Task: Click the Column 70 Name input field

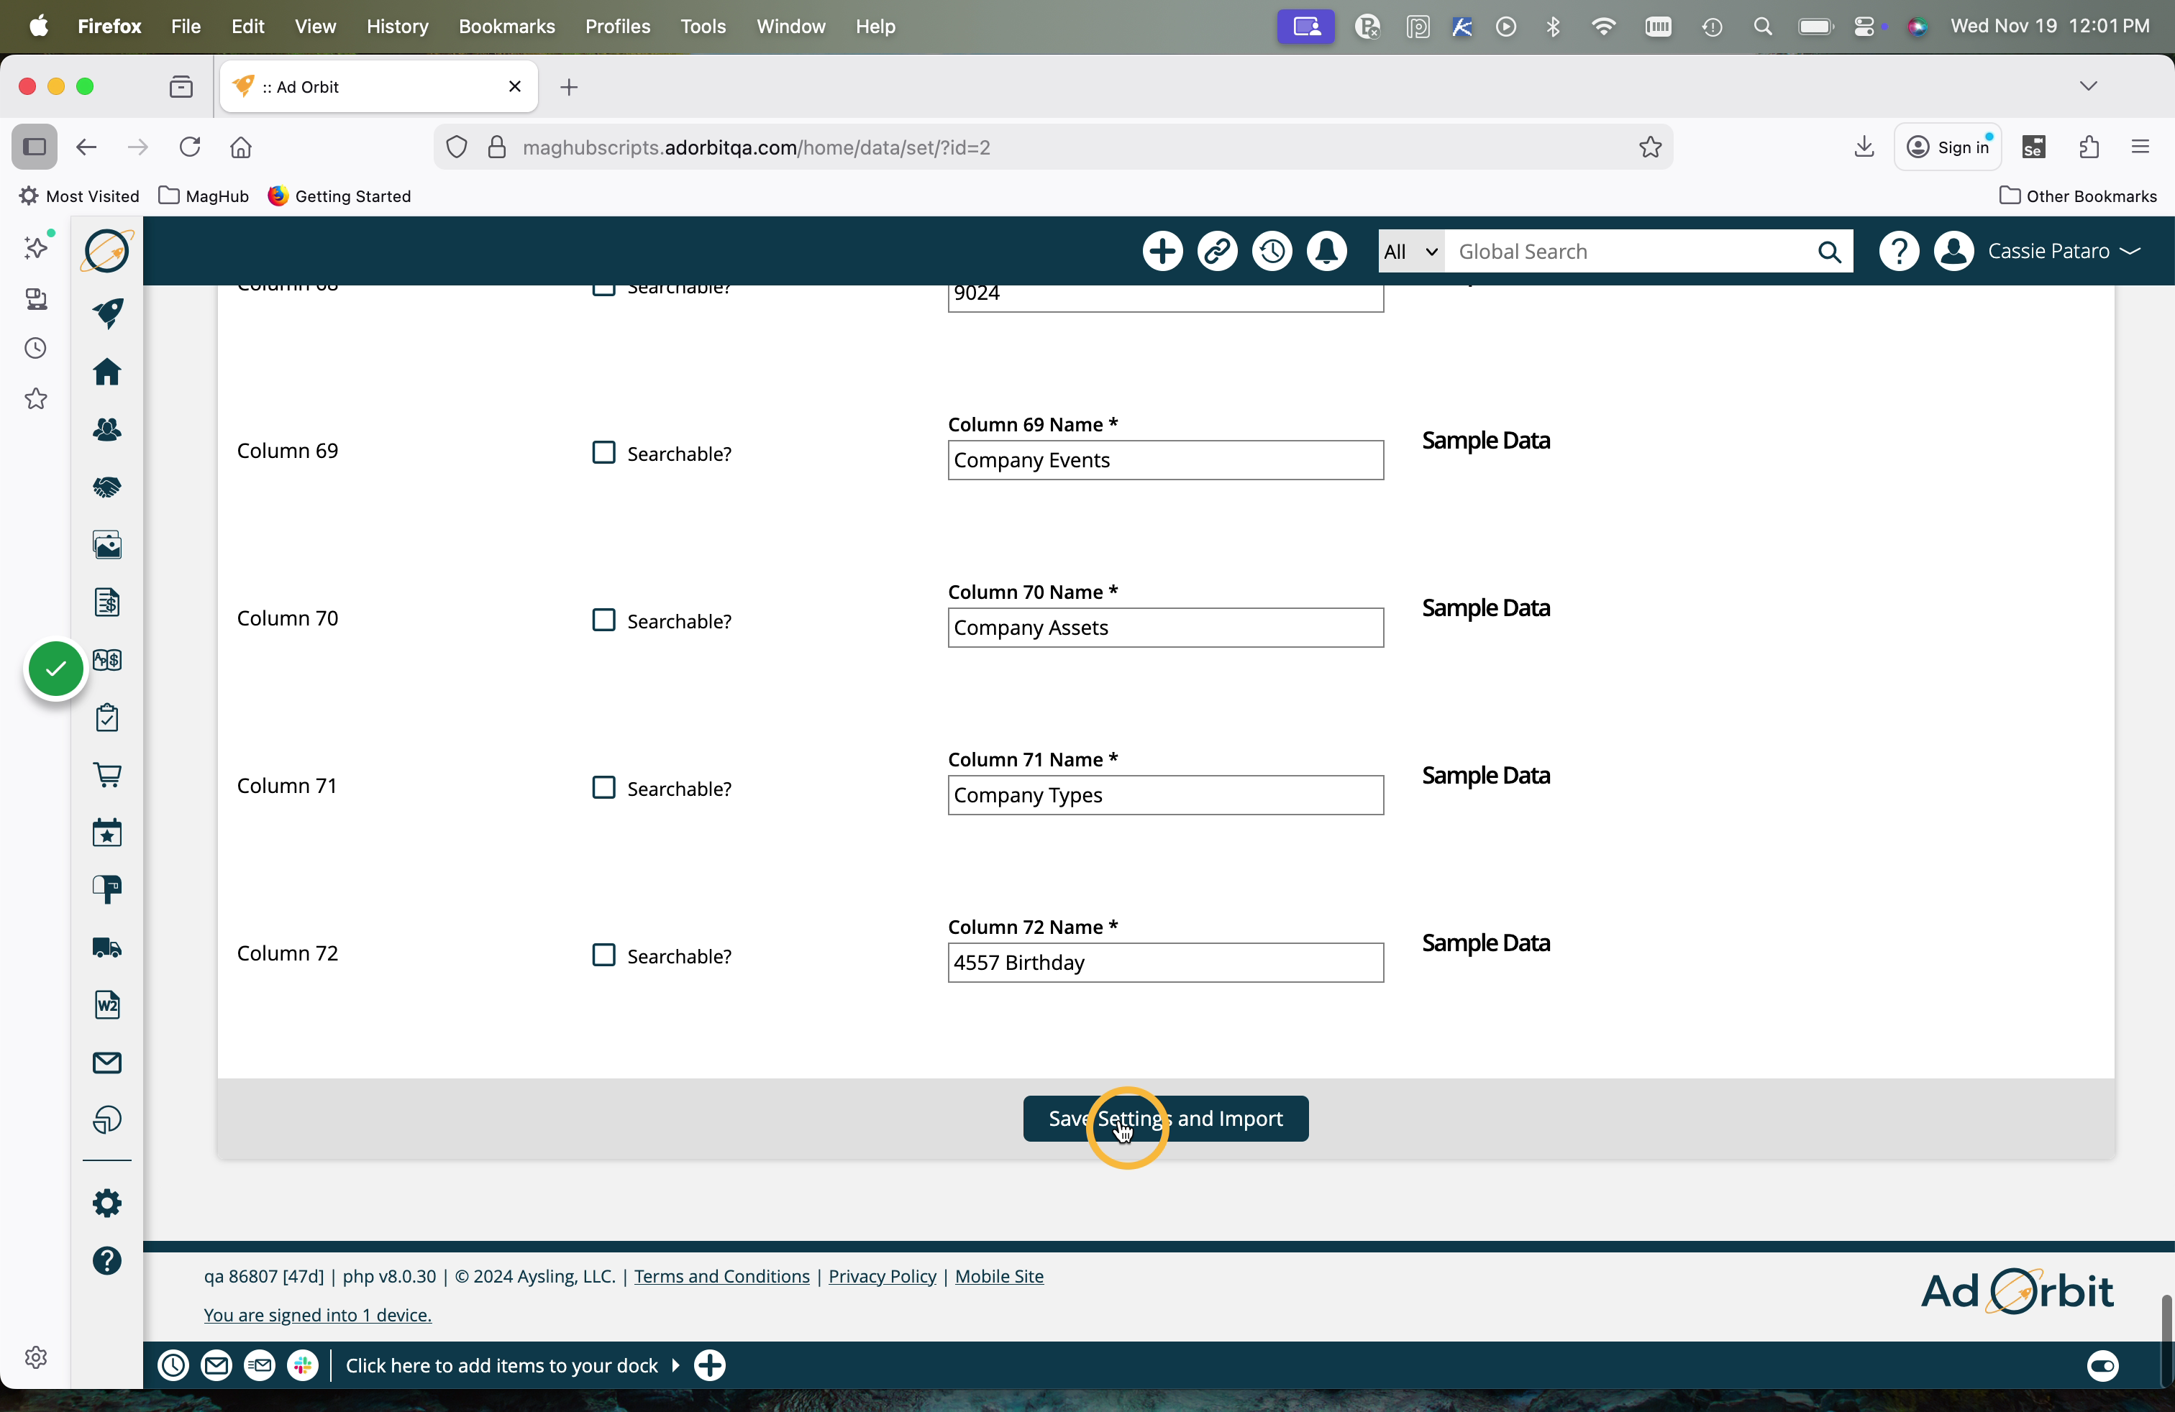Action: 1164,628
